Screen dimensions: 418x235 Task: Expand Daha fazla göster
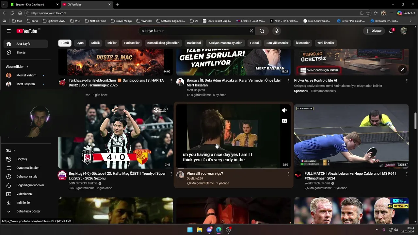point(26,211)
